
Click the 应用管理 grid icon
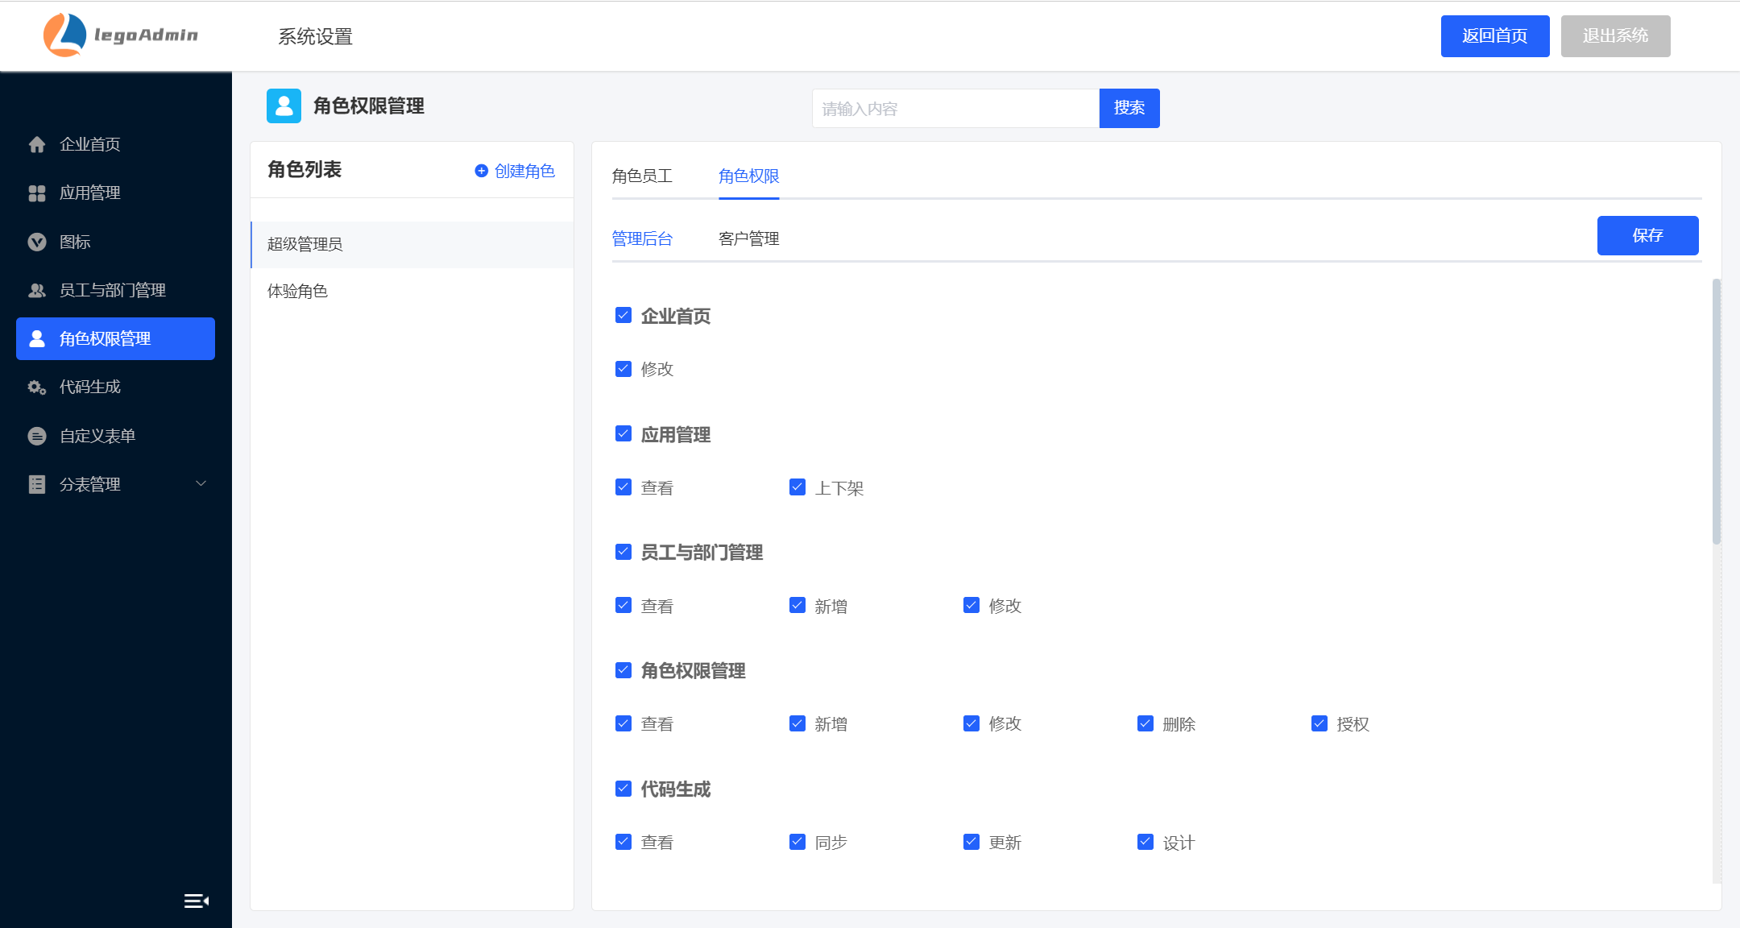pyautogui.click(x=37, y=193)
